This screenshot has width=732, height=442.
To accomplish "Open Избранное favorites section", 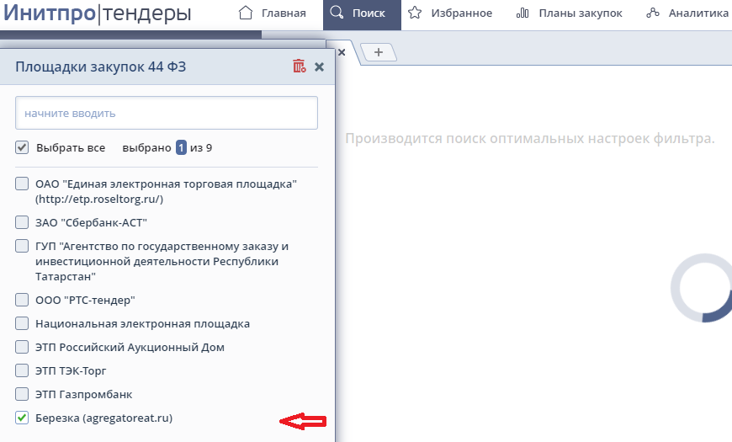I will pos(449,13).
